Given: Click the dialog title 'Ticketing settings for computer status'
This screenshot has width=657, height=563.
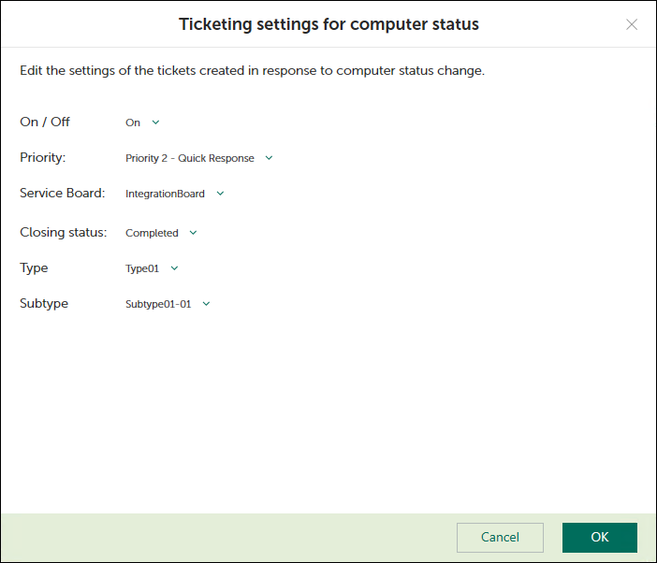Looking at the screenshot, I should coord(328,24).
